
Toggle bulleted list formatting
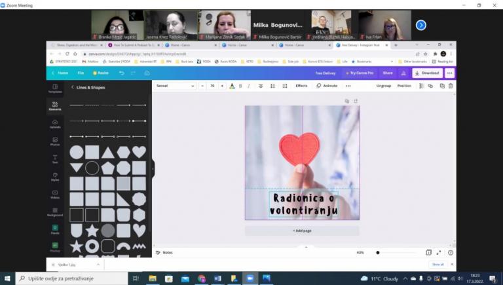click(x=271, y=86)
